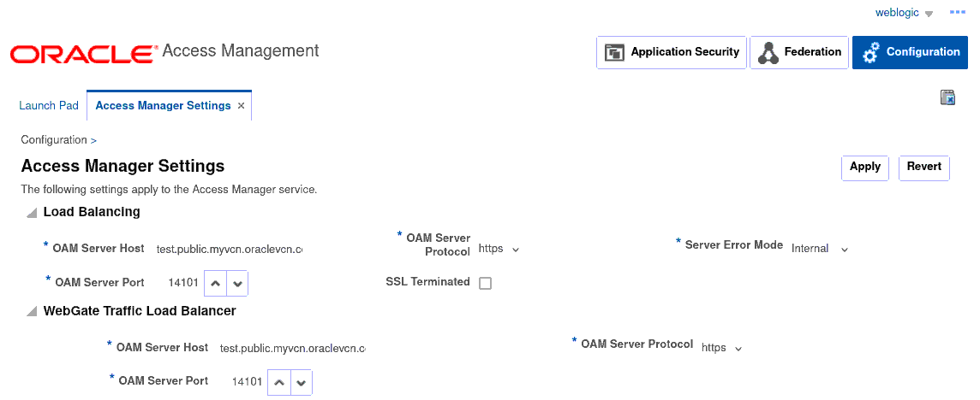
Task: Enable the SSL Terminated checkbox
Action: pyautogui.click(x=485, y=283)
